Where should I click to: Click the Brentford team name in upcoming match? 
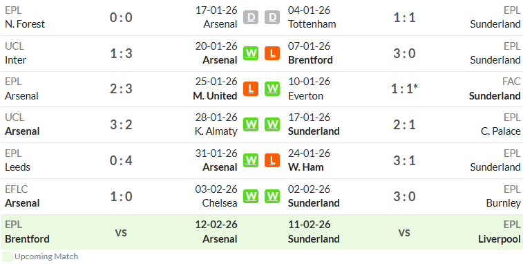pos(27,239)
